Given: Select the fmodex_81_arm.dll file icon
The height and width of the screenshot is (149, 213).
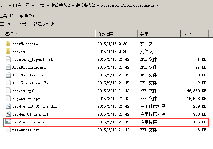Looking at the screenshot, I should coord(8,114).
